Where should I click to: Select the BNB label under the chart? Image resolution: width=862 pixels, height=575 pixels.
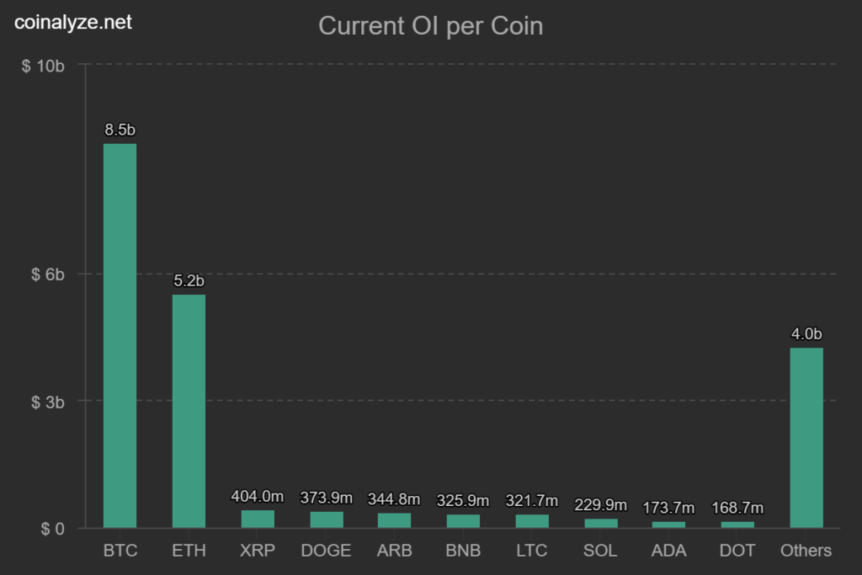(x=463, y=551)
